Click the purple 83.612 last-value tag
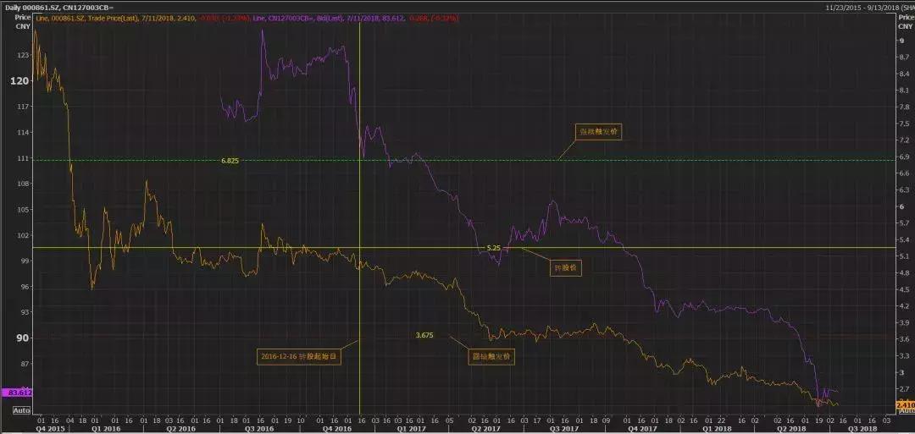Viewport: 915px width, 434px height. coord(16,393)
